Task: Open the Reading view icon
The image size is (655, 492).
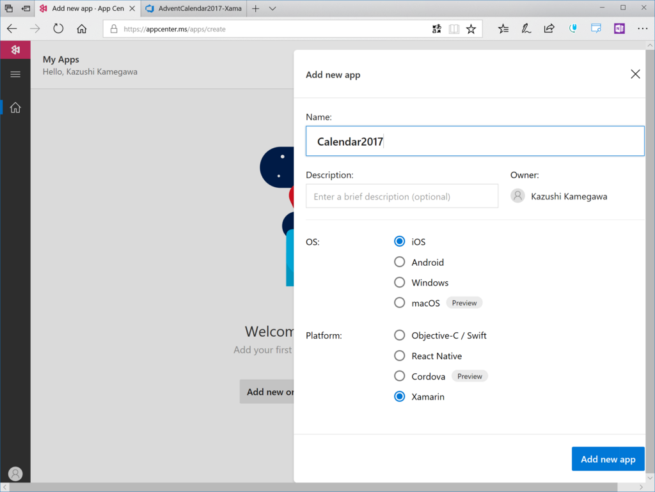Action: click(454, 29)
